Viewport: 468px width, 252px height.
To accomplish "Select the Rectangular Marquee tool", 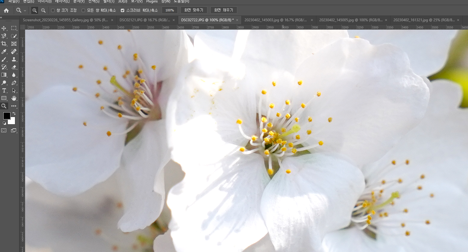I will point(14,28).
